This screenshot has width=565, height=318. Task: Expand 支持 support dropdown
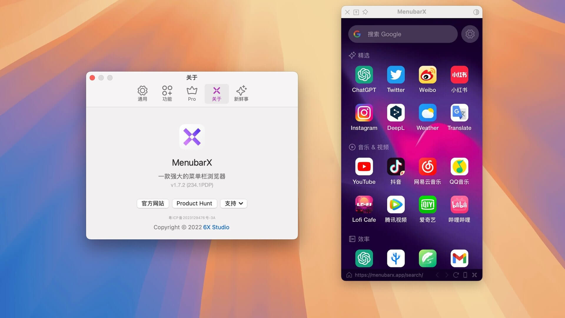click(234, 203)
